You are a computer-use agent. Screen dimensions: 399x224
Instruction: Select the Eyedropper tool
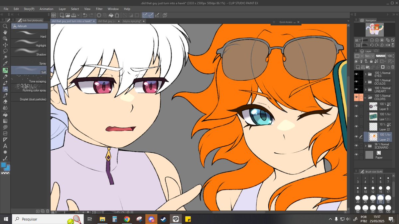pos(5,64)
